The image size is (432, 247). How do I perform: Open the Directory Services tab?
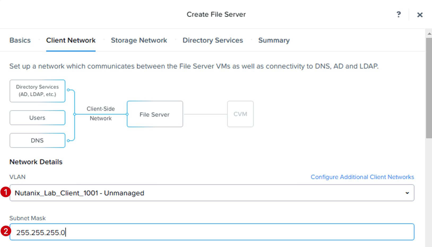click(x=213, y=40)
